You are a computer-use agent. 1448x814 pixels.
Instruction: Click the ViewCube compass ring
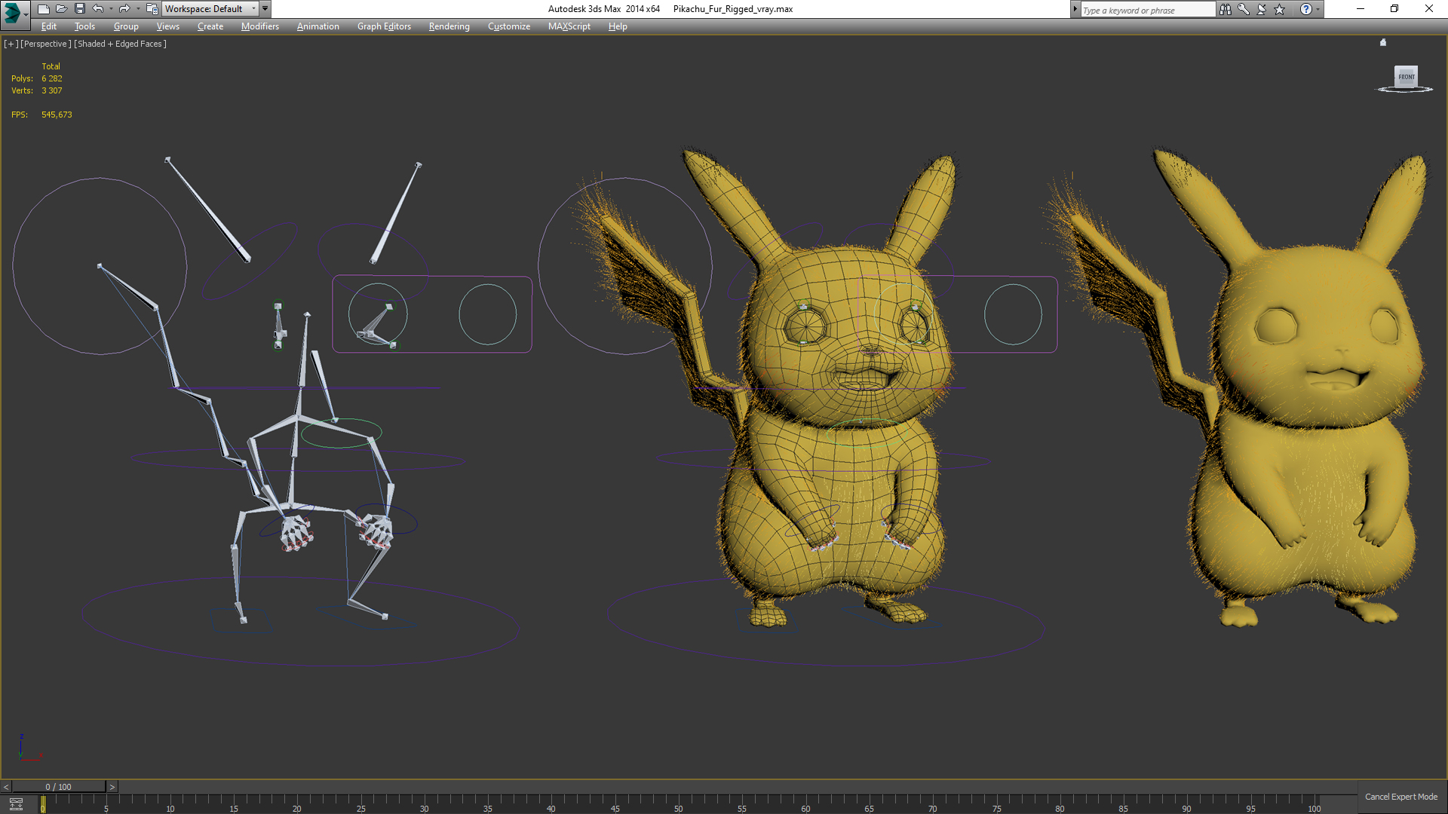pos(1405,90)
